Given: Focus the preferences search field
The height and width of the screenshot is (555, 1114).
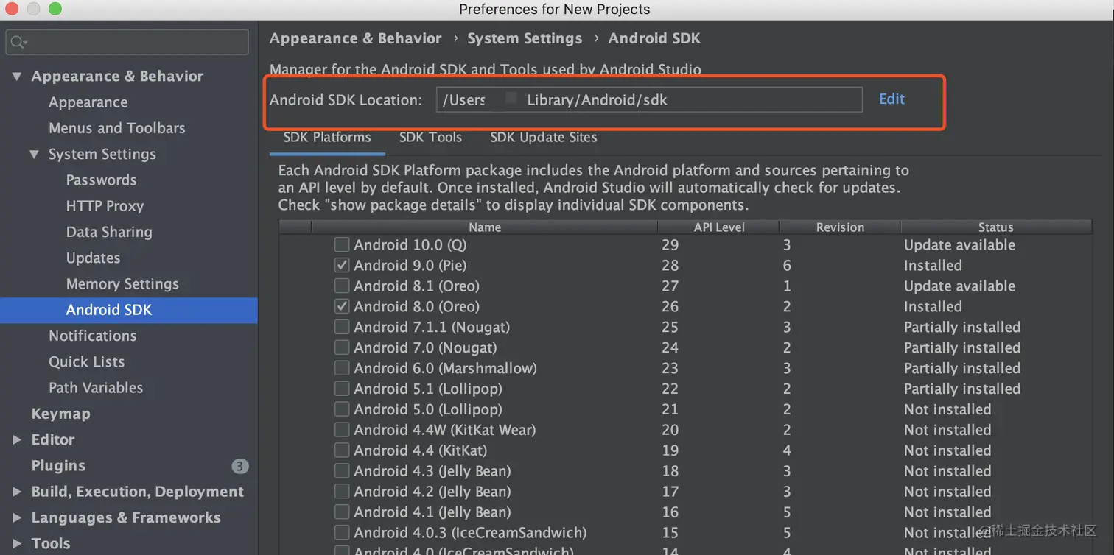Looking at the screenshot, I should [127, 43].
